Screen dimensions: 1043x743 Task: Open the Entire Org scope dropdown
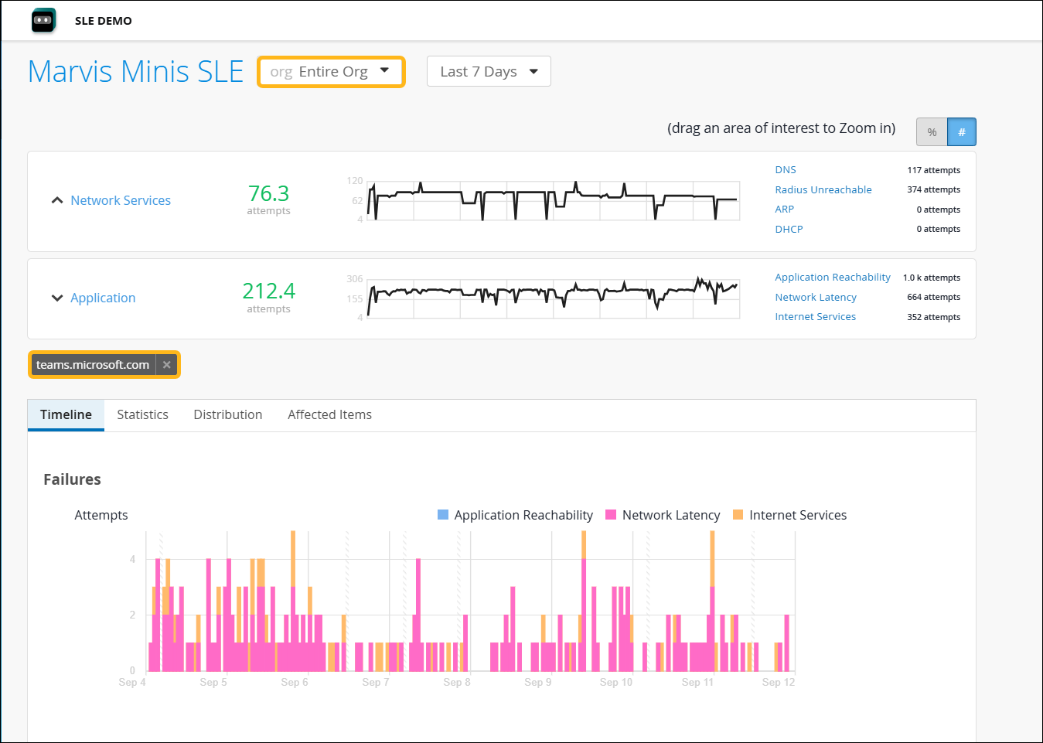click(331, 71)
